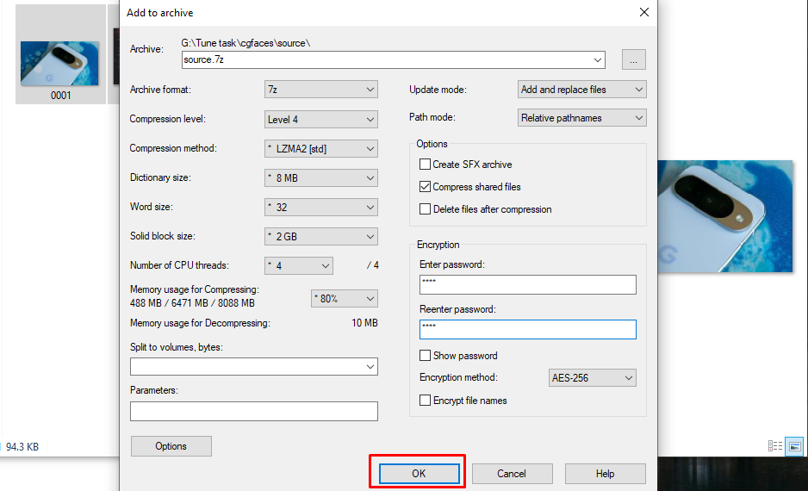This screenshot has width=808, height=491.
Task: Open the Help button
Action: click(x=605, y=474)
